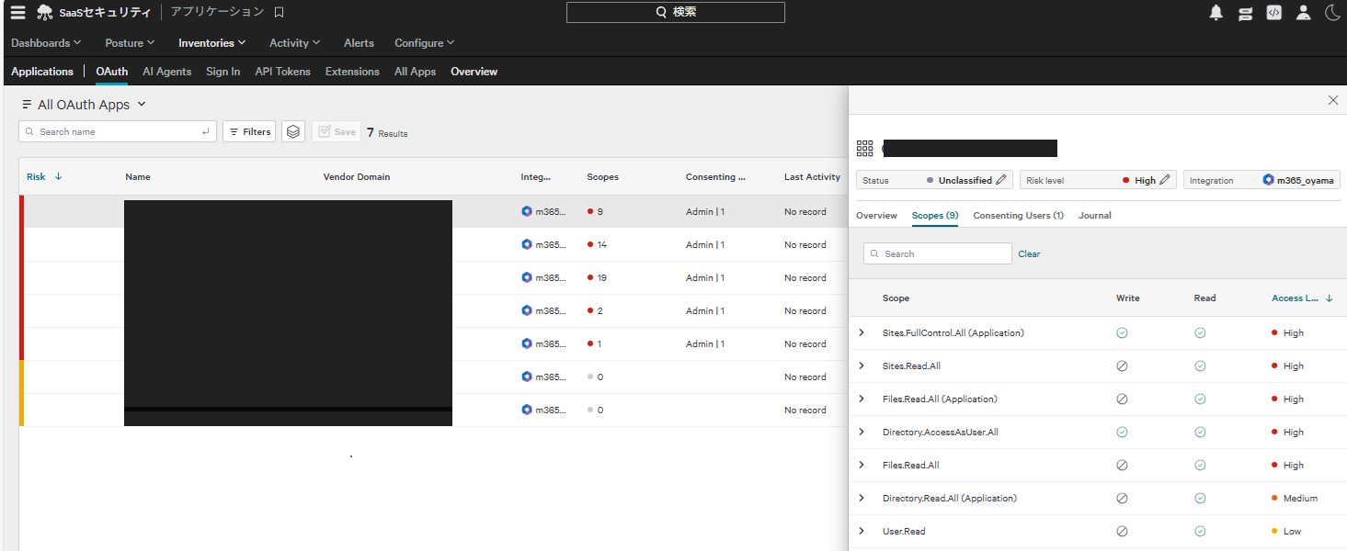
Task: Expand the Directory.AccessAsUser.All scope row
Action: tap(862, 432)
